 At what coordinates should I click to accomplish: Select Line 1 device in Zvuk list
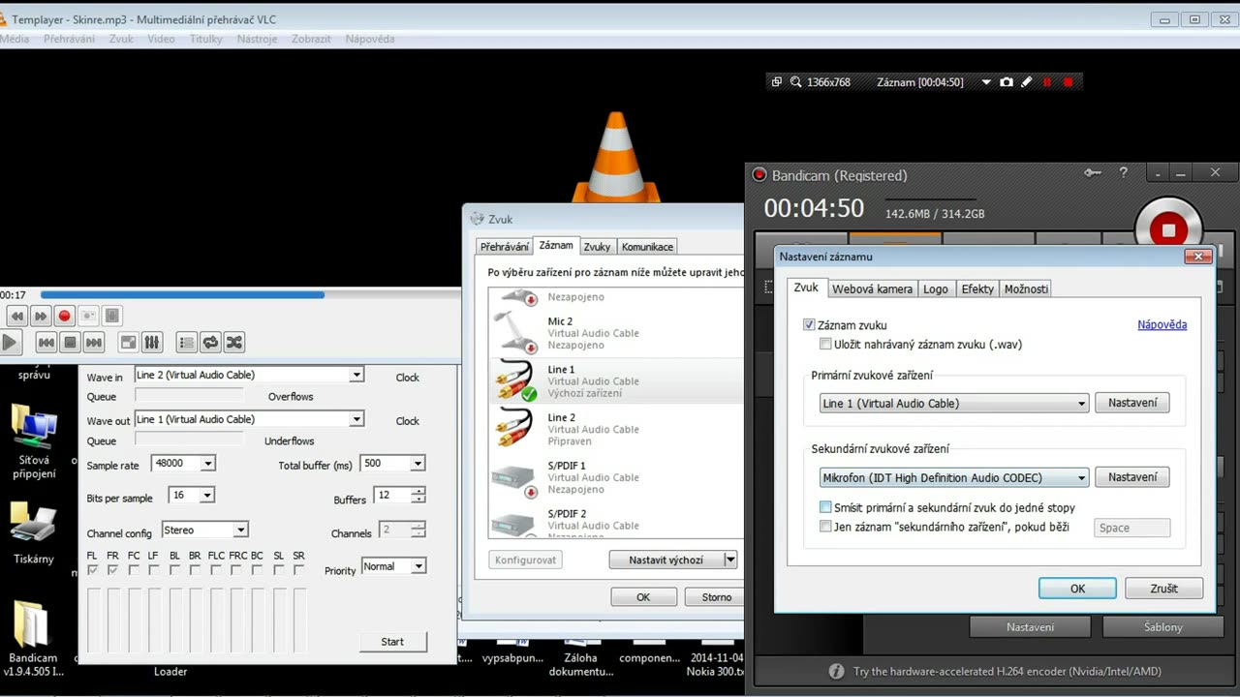(x=616, y=381)
